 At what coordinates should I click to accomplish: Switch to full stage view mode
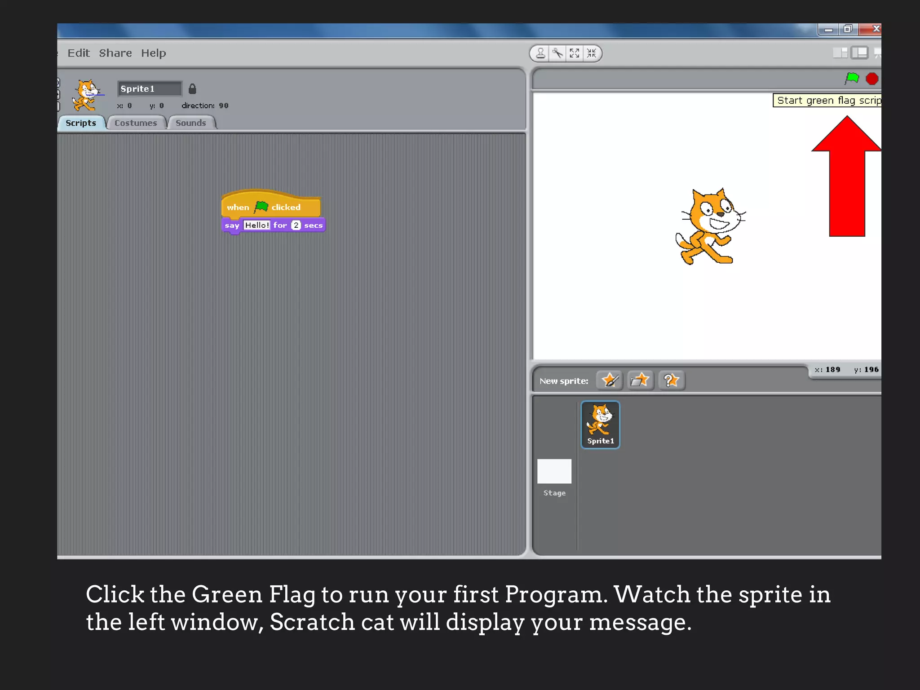859,53
